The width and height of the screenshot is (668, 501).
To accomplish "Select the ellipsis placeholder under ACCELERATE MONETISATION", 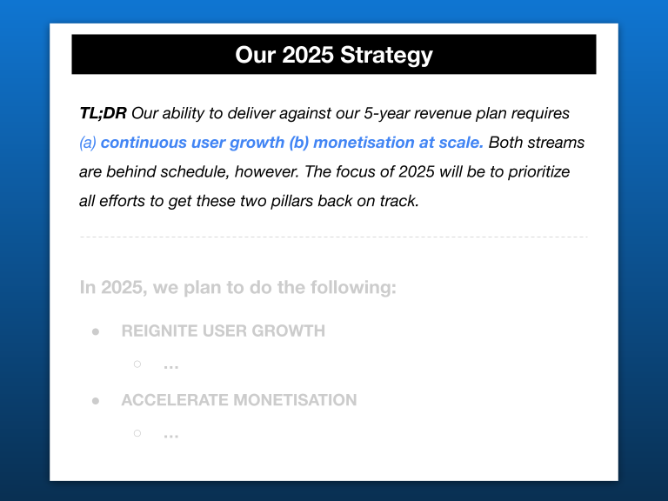I will [170, 436].
